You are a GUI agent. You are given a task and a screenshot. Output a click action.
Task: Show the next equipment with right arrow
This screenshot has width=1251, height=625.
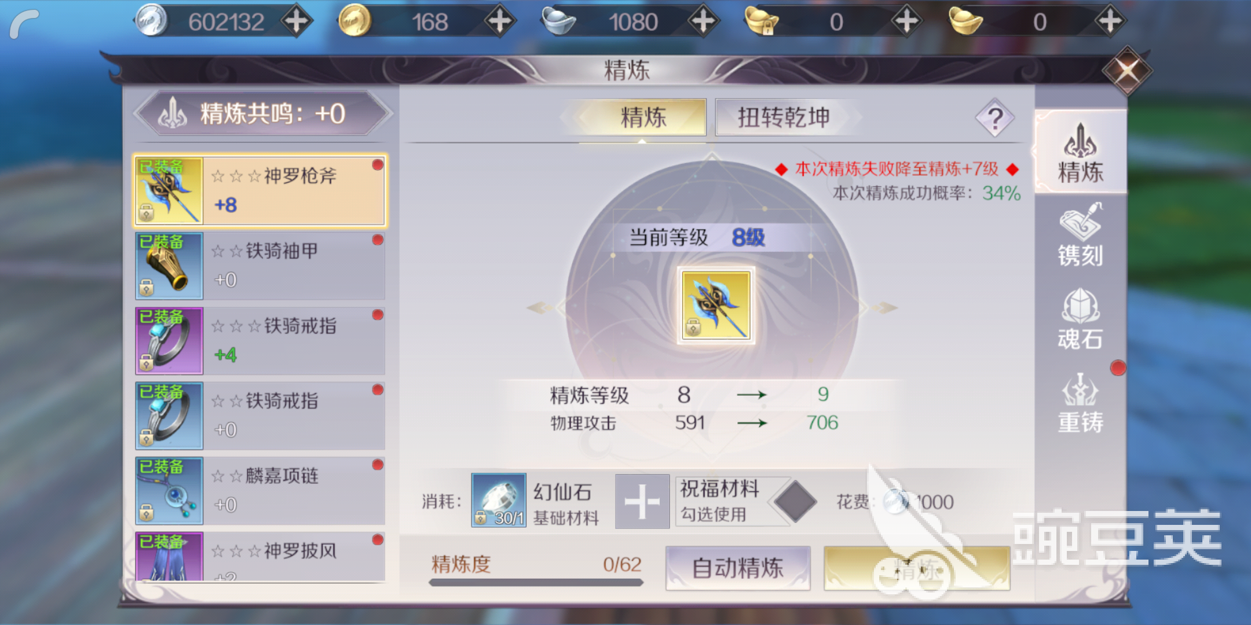[883, 307]
